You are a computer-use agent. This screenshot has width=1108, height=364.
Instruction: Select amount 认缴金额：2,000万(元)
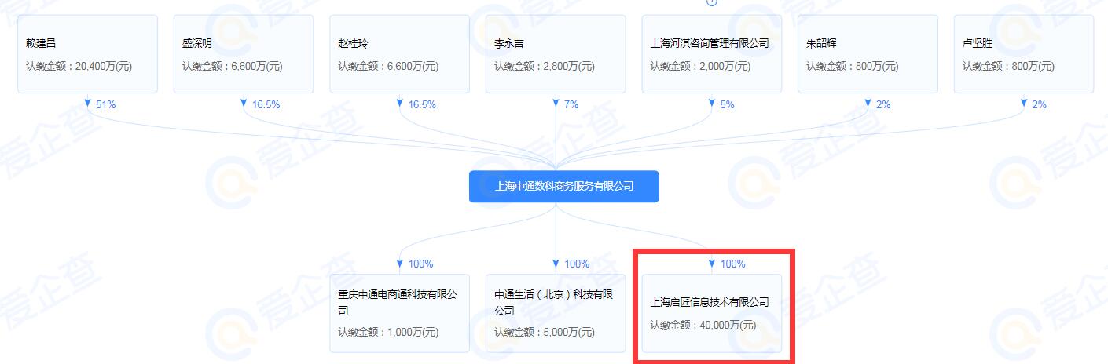click(701, 67)
